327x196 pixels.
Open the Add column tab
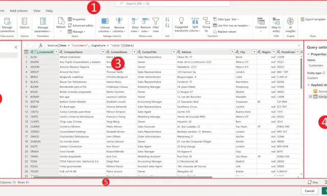[19, 11]
